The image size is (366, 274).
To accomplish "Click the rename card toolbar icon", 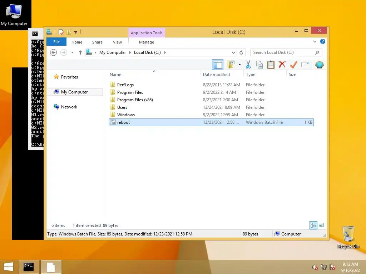I will point(305,65).
